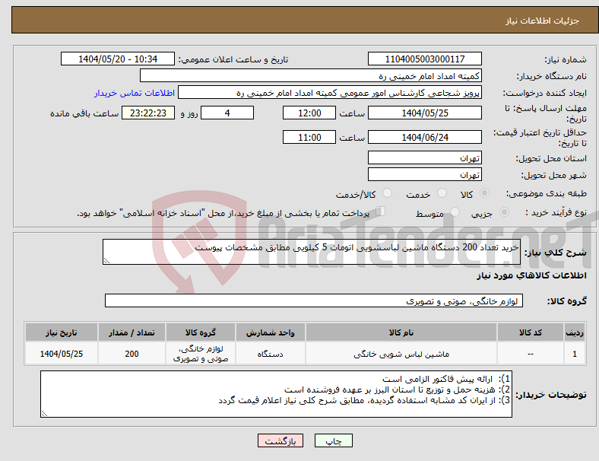
Task: Click the date cell 1404/05/25 in table
Action: (x=61, y=354)
